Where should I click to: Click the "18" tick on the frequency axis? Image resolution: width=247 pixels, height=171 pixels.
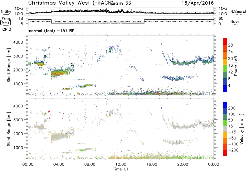tap(21, 19)
